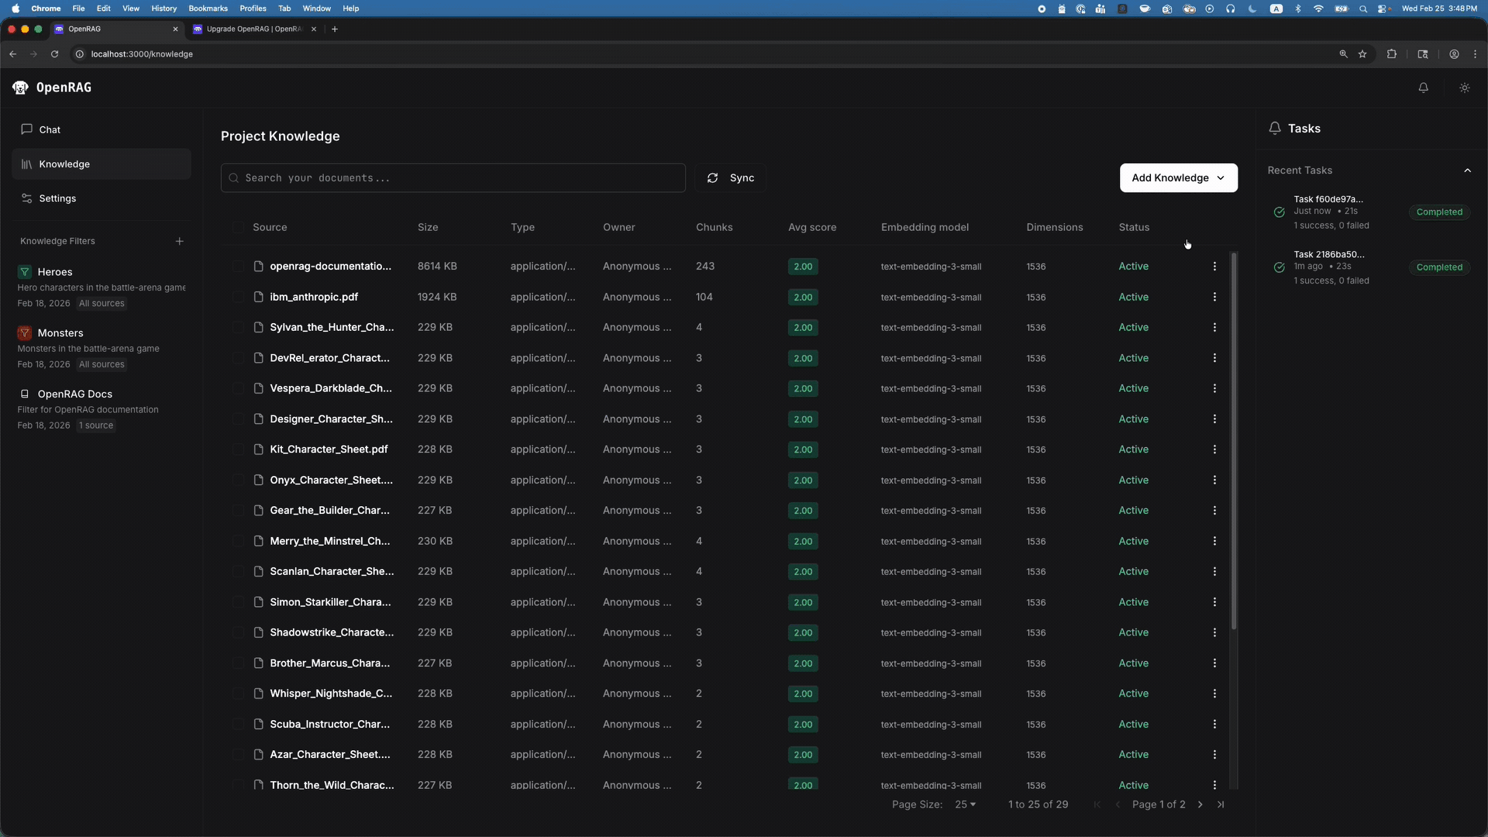The width and height of the screenshot is (1488, 837).
Task: Select checkbox for openrag-documentation row
Action: 238,267
